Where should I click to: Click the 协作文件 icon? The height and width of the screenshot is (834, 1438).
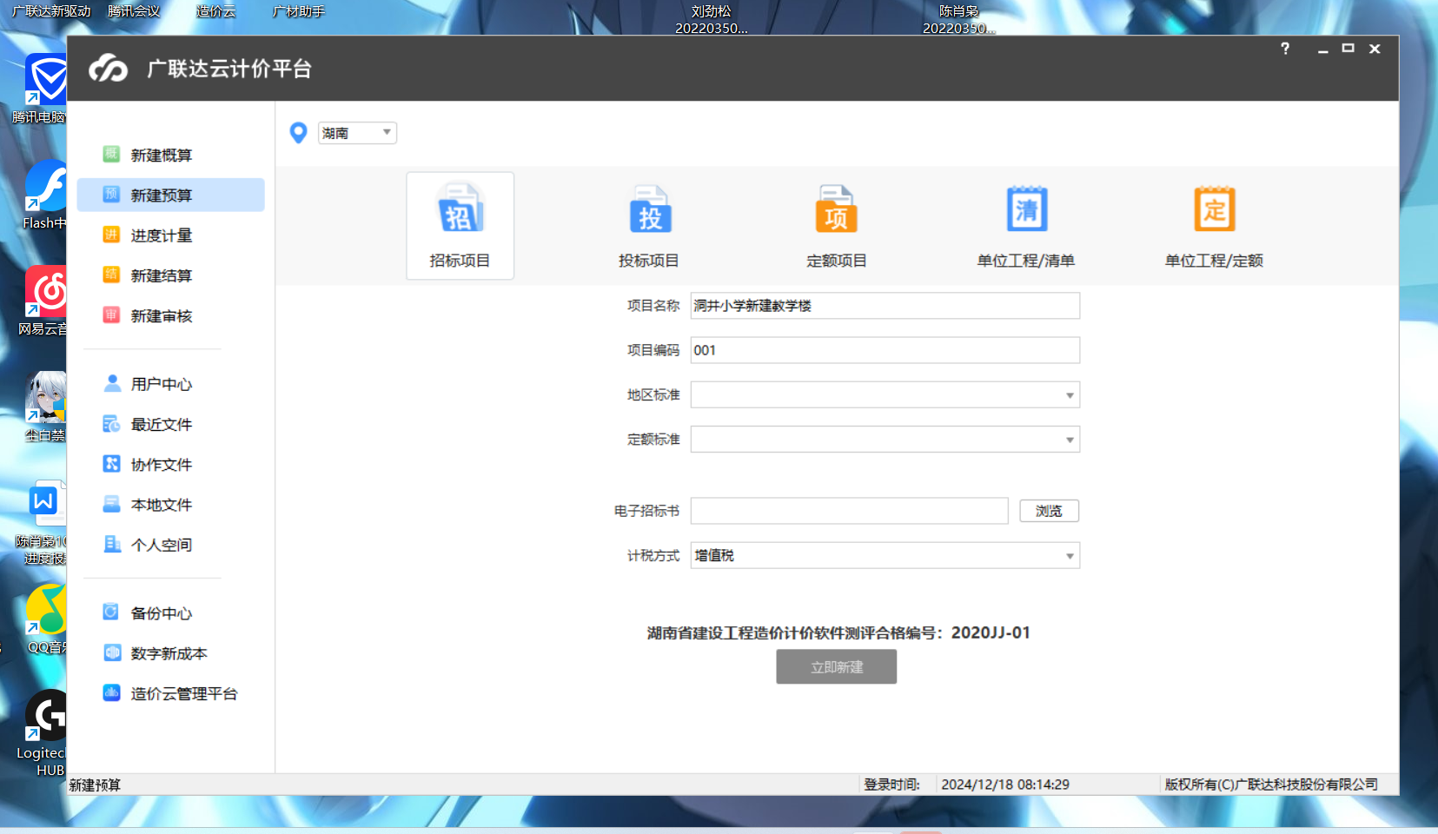coord(111,464)
